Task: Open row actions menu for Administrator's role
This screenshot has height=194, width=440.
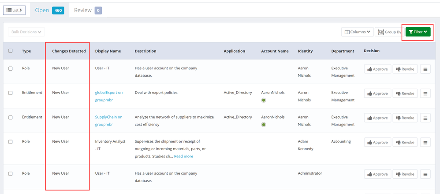Action: 425,174
